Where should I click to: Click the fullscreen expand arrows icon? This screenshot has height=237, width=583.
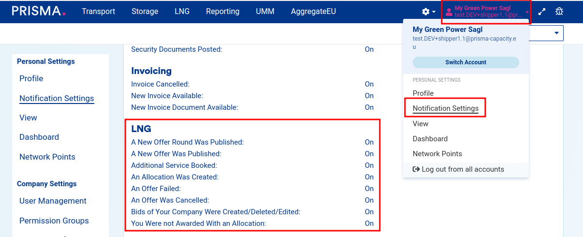tap(542, 12)
